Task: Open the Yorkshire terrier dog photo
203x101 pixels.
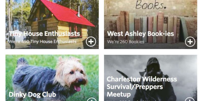Action: pyautogui.click(x=52, y=78)
